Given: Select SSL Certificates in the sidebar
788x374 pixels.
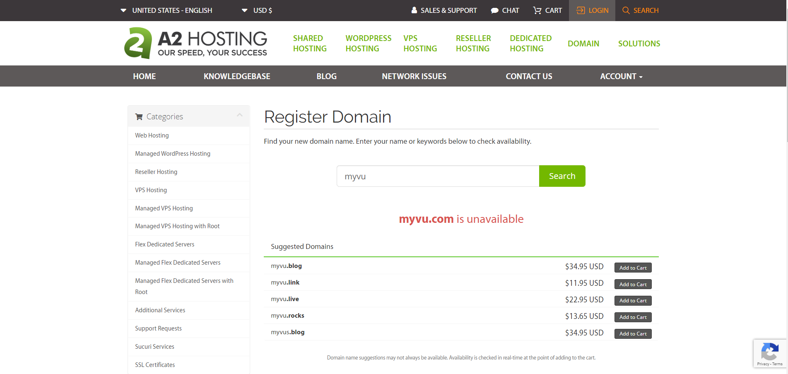Looking at the screenshot, I should pos(155,365).
